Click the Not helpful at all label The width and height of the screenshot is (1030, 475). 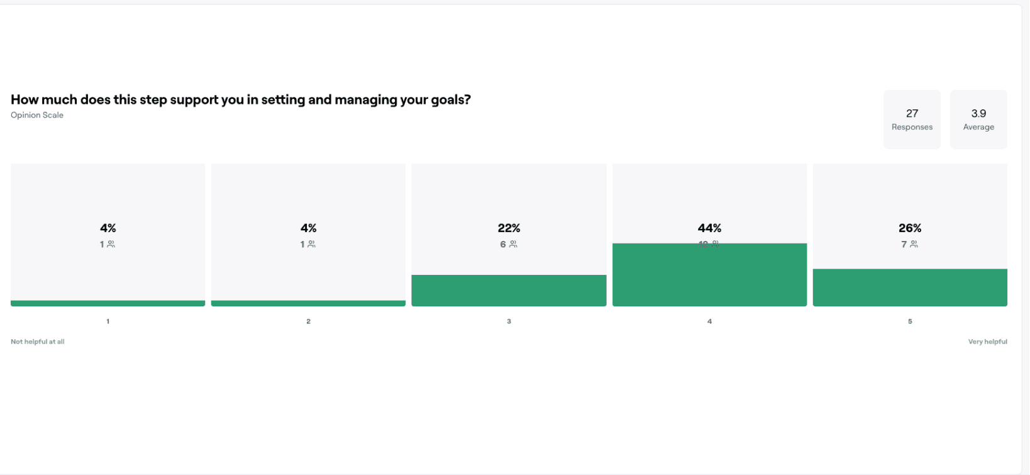(38, 342)
